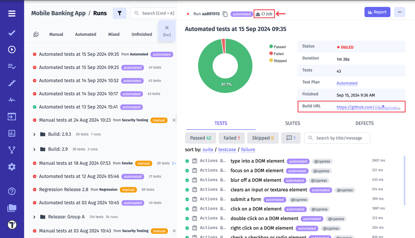The image size is (415, 238).
Task: Filter runs by the Manual tab
Action: 56,34
